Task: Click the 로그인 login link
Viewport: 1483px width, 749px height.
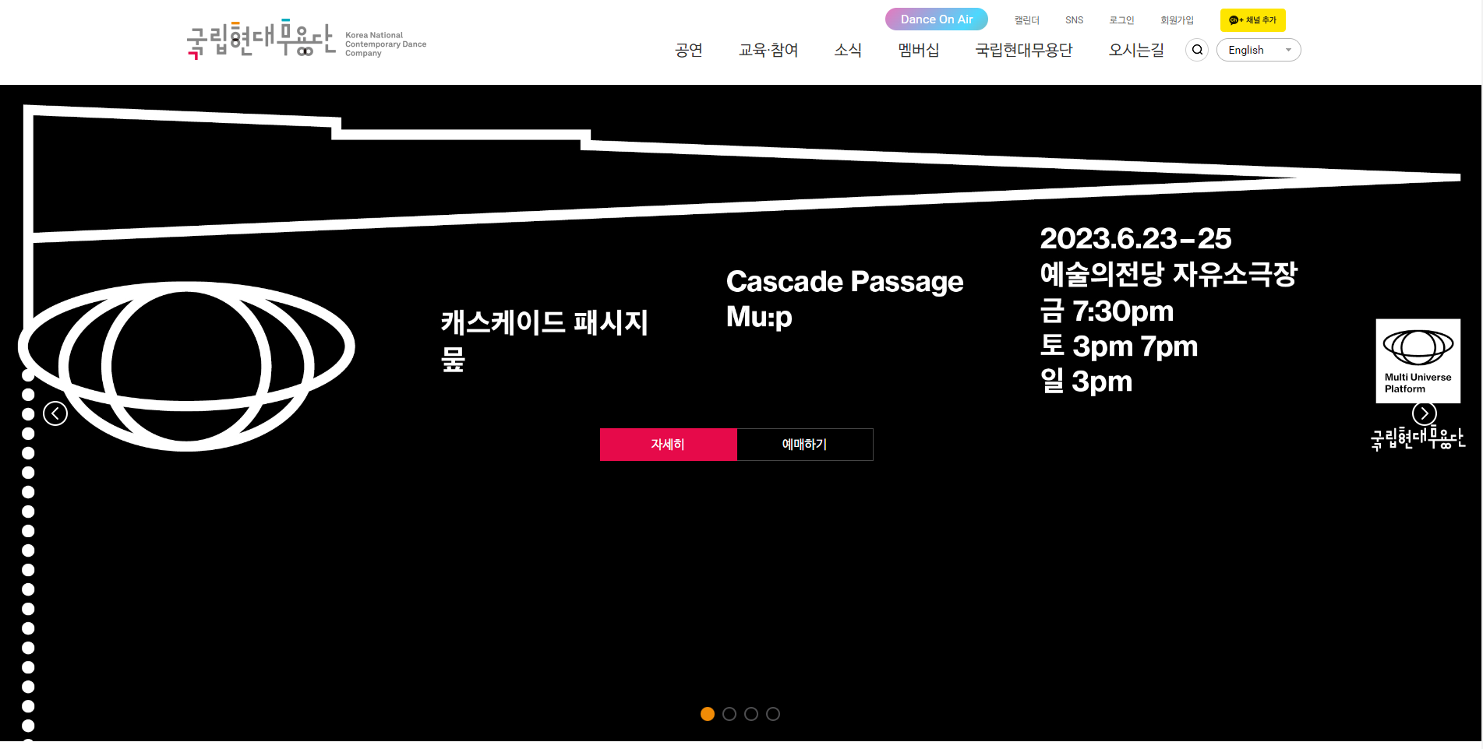Action: coord(1121,20)
